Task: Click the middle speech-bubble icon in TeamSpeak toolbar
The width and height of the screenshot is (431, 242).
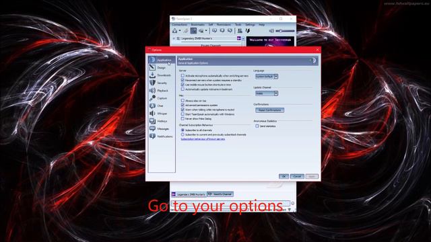Action: [222, 31]
